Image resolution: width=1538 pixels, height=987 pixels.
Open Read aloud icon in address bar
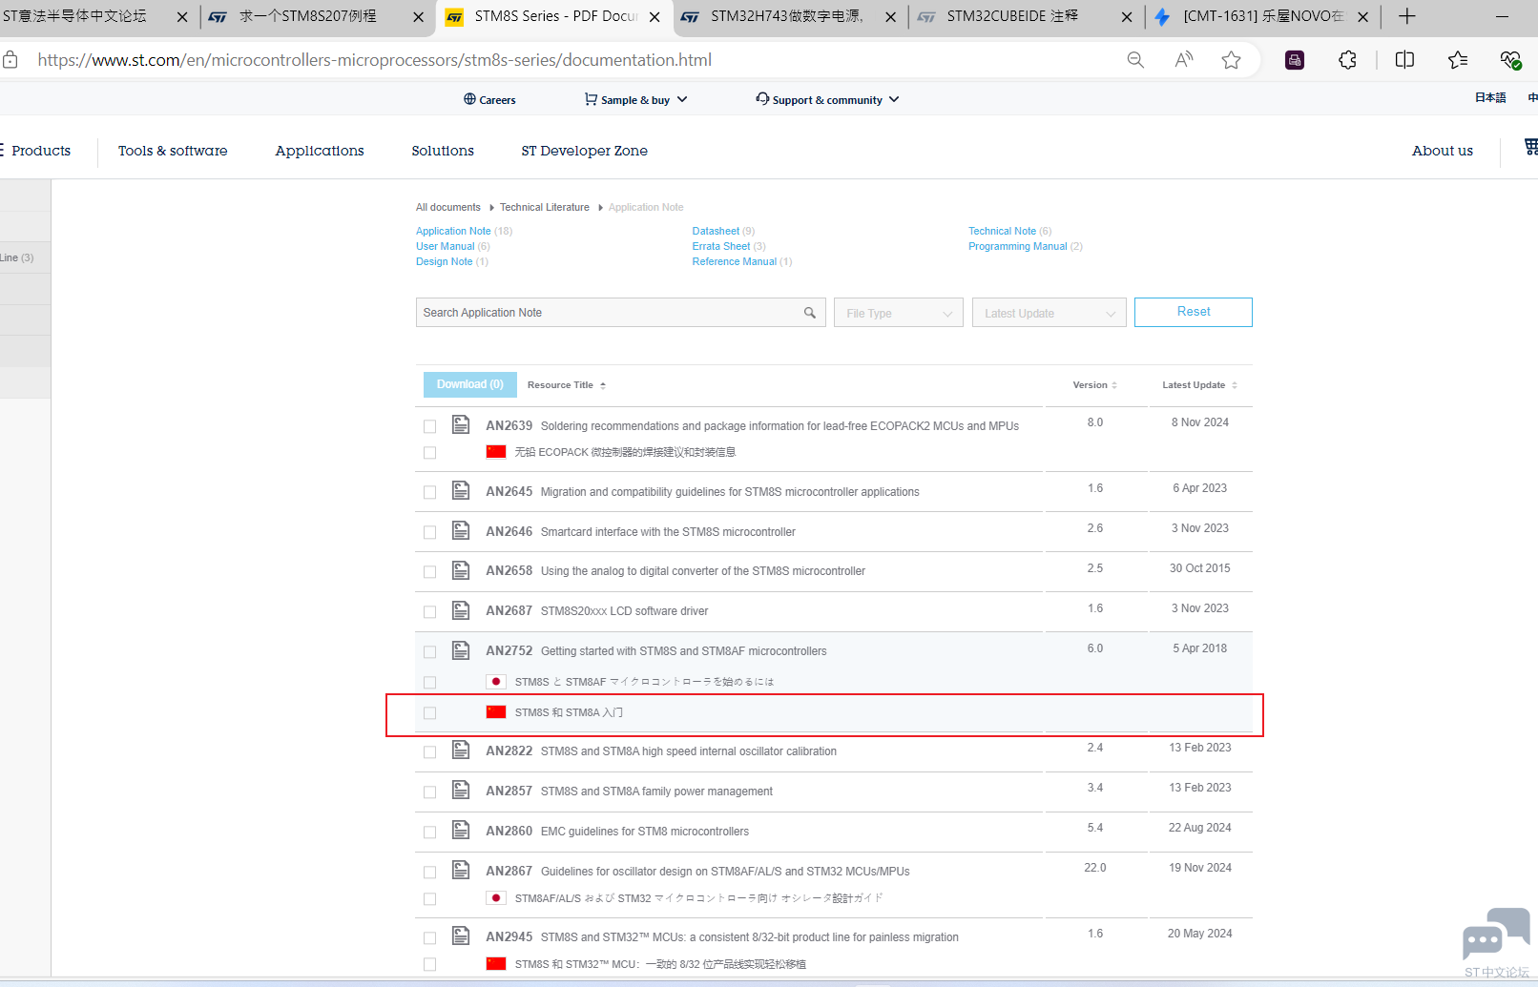tap(1184, 60)
